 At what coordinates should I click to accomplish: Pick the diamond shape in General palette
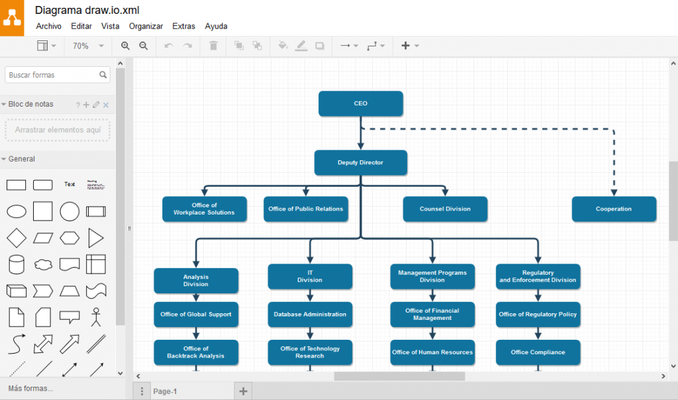click(17, 238)
